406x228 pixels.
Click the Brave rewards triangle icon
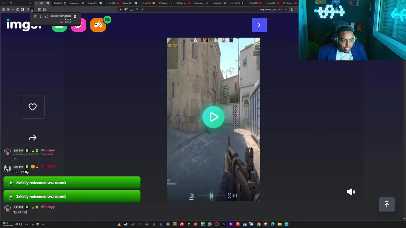click(121, 9)
